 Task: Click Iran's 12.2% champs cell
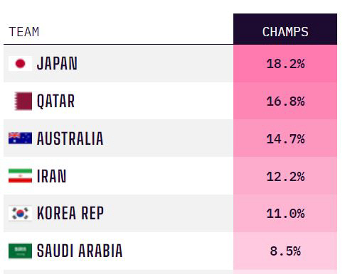pos(285,176)
